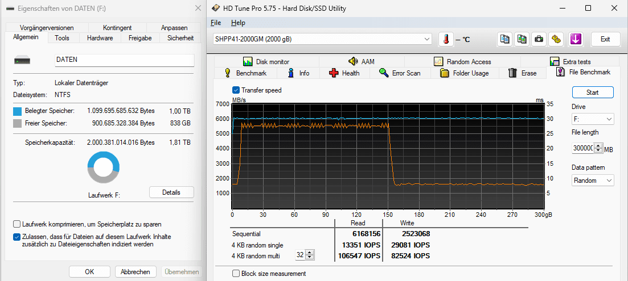
Task: Select the File Benchmark tab
Action: coord(584,72)
